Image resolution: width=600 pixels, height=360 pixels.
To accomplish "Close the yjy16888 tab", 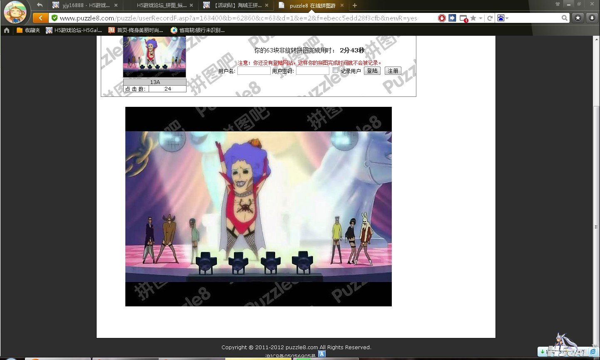I will (116, 5).
